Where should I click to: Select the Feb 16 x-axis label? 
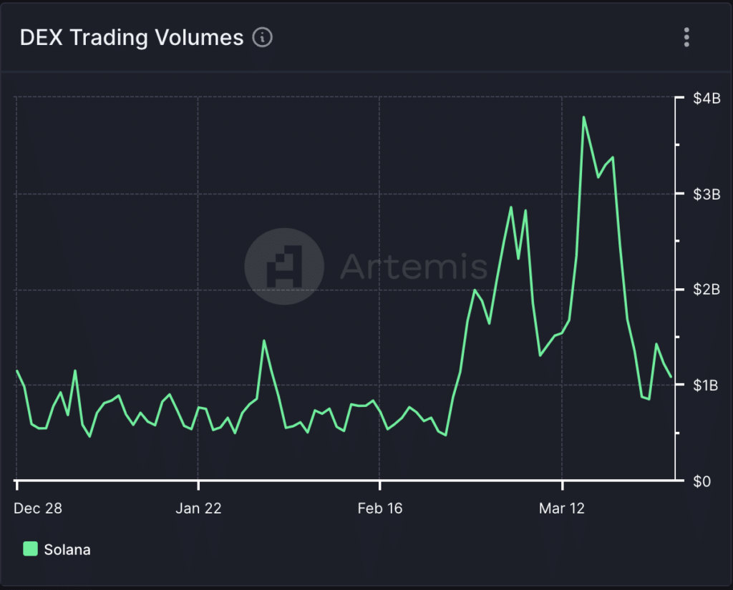pos(380,508)
